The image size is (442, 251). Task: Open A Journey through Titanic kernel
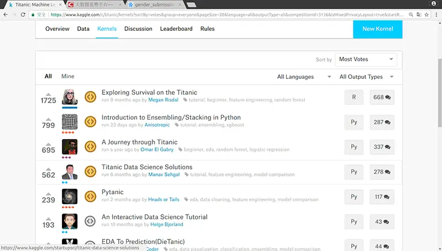[140, 142]
